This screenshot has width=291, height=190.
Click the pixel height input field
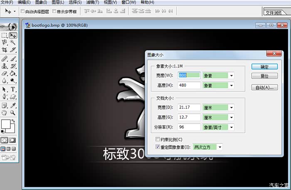click(189, 85)
